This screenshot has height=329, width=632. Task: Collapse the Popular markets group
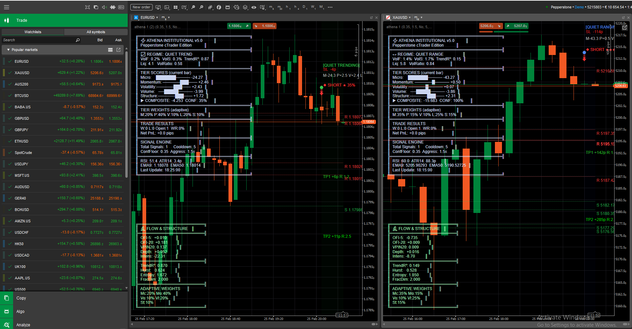click(x=8, y=50)
